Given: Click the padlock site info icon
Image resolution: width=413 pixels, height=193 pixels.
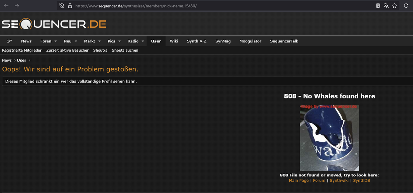Looking at the screenshot, I should (x=70, y=5).
